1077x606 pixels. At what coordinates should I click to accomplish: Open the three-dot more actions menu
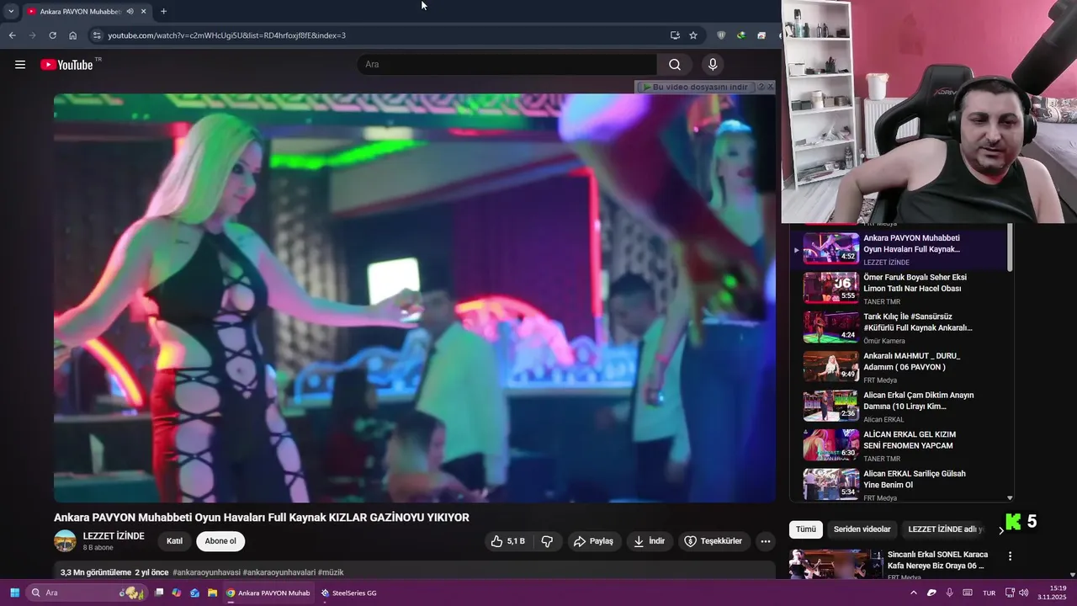pyautogui.click(x=765, y=541)
